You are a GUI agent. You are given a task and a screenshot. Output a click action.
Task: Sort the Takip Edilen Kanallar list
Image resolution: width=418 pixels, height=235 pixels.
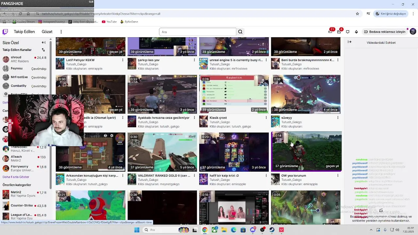point(43,50)
